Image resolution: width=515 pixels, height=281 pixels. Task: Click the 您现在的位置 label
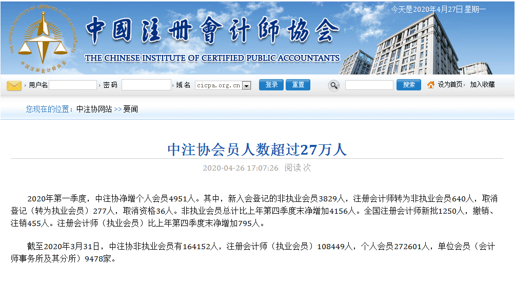(x=50, y=109)
